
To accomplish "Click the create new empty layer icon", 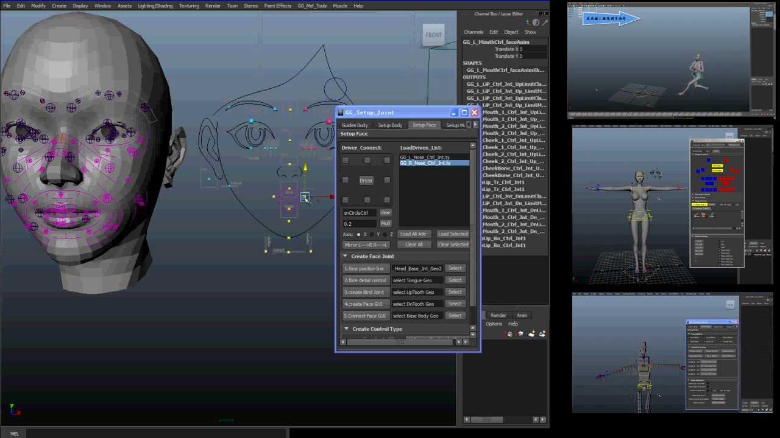I will 531,334.
